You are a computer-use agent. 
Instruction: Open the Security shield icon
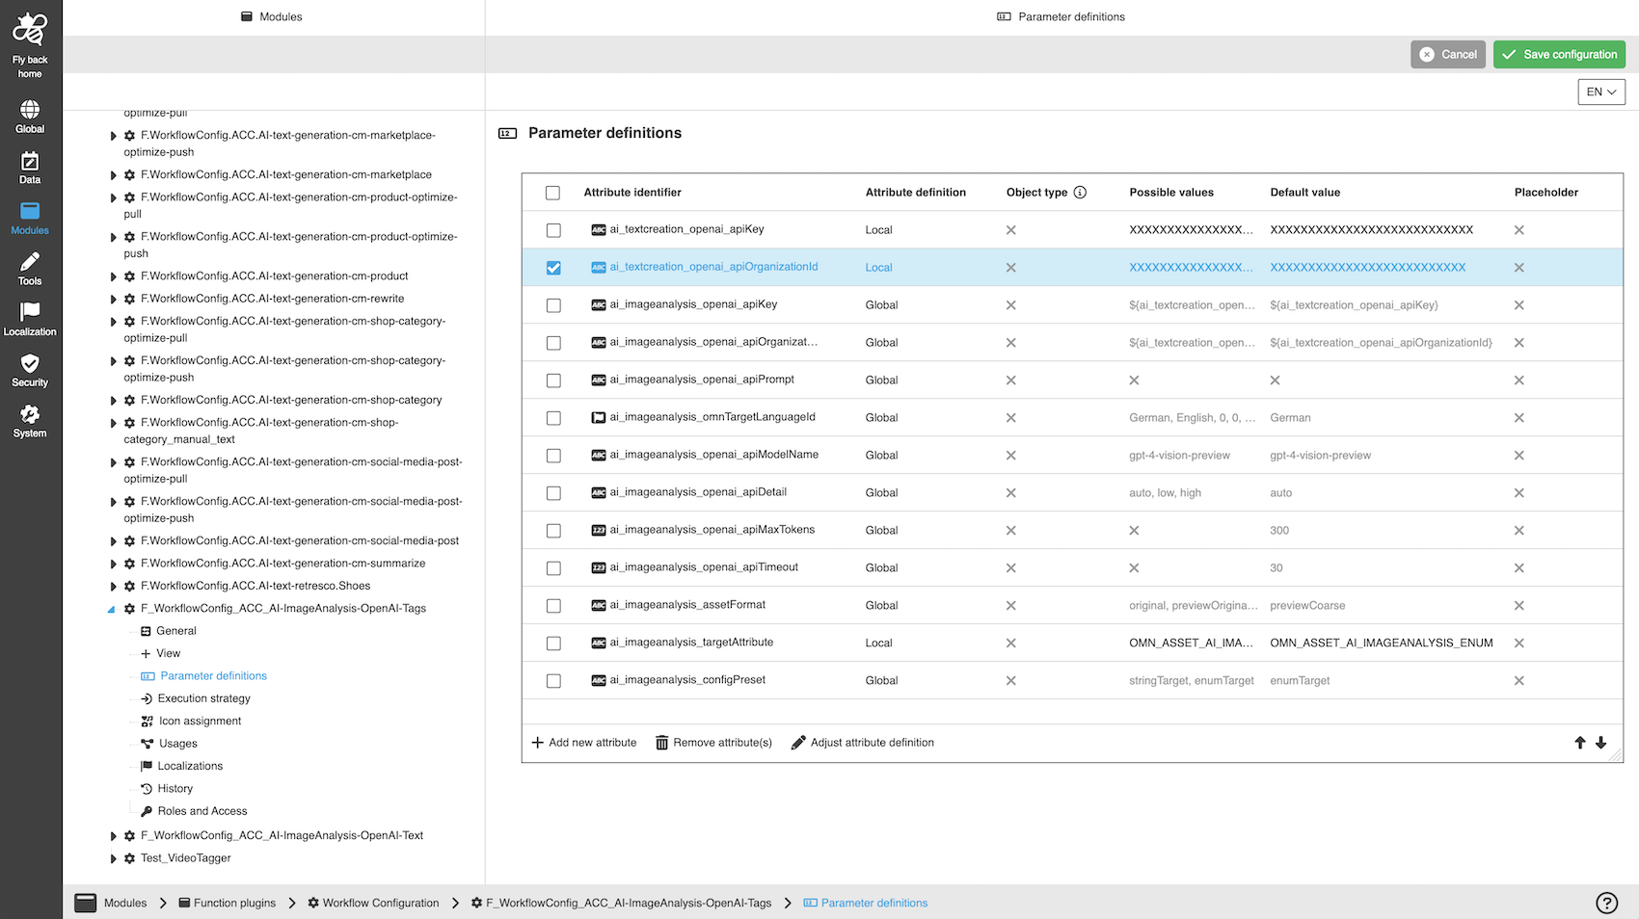coord(30,363)
